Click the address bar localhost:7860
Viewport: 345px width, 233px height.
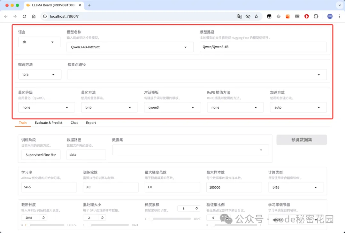coord(141,16)
